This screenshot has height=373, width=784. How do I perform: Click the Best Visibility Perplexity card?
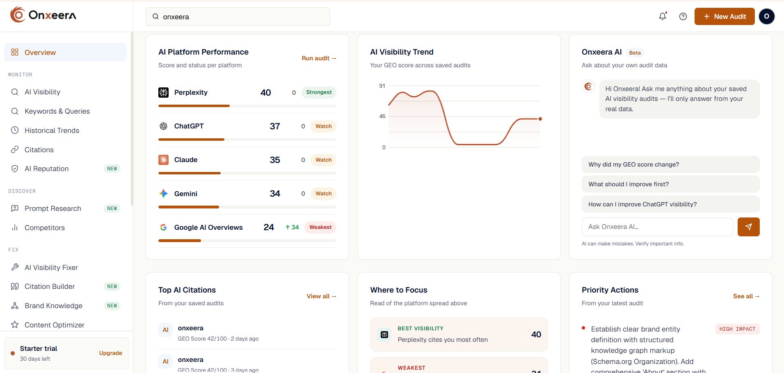pos(459,334)
